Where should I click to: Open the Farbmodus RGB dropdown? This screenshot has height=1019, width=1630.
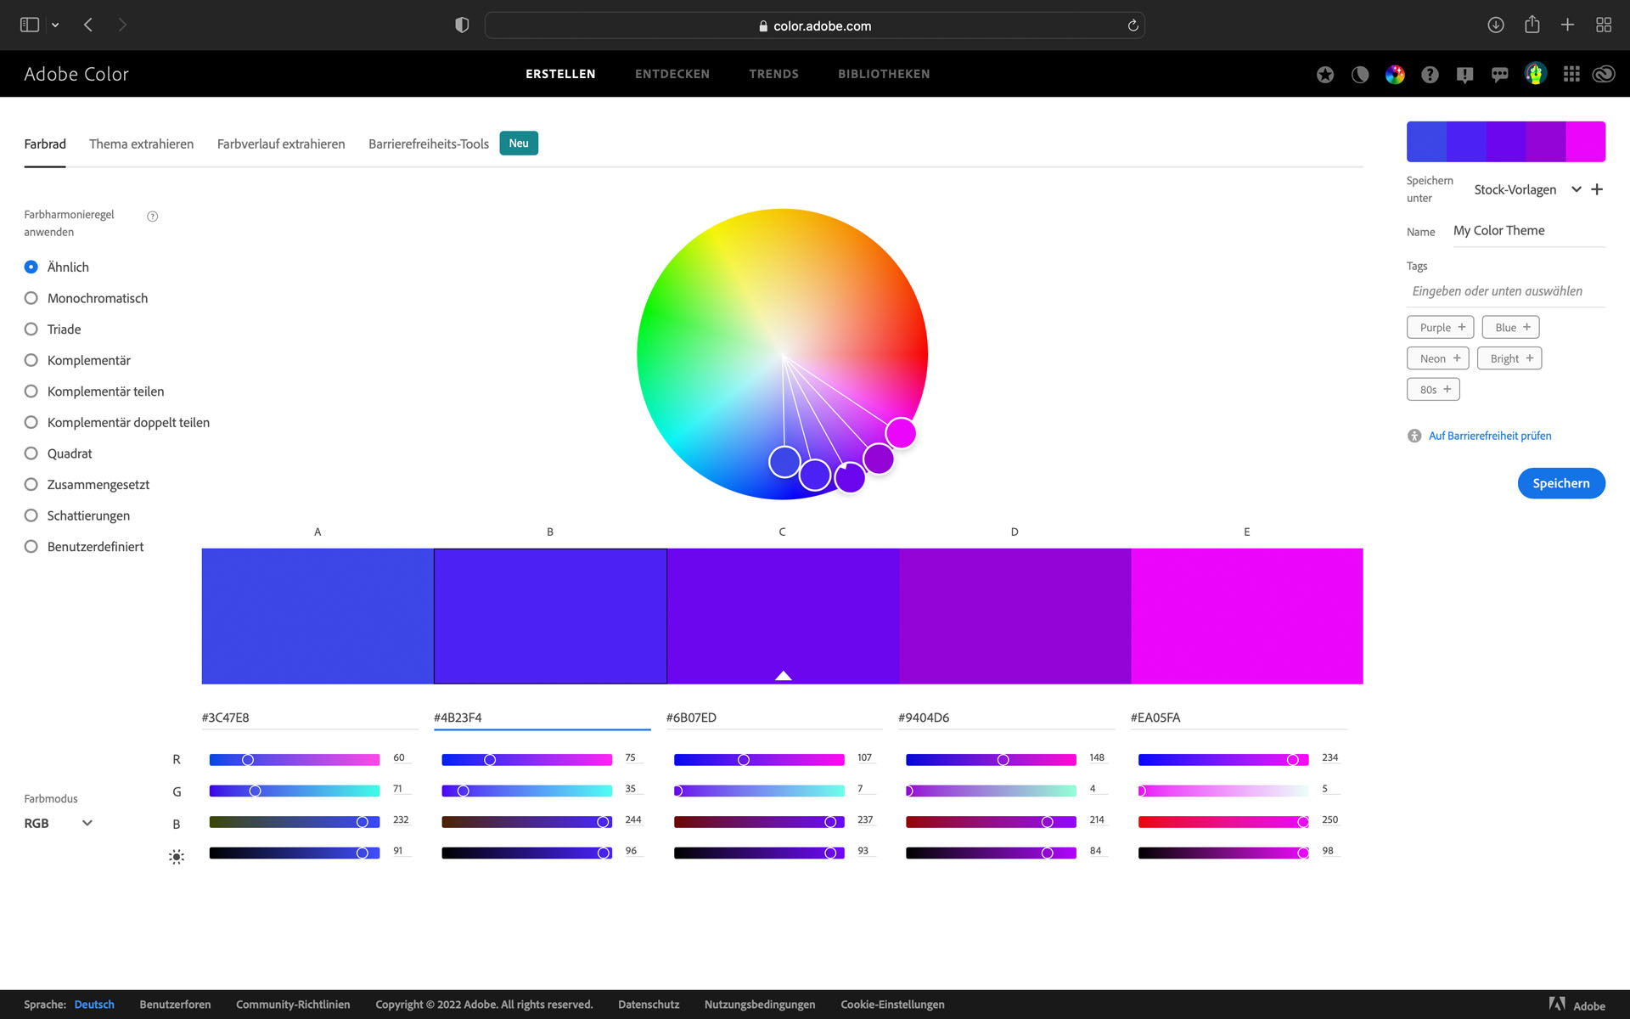pyautogui.click(x=58, y=823)
